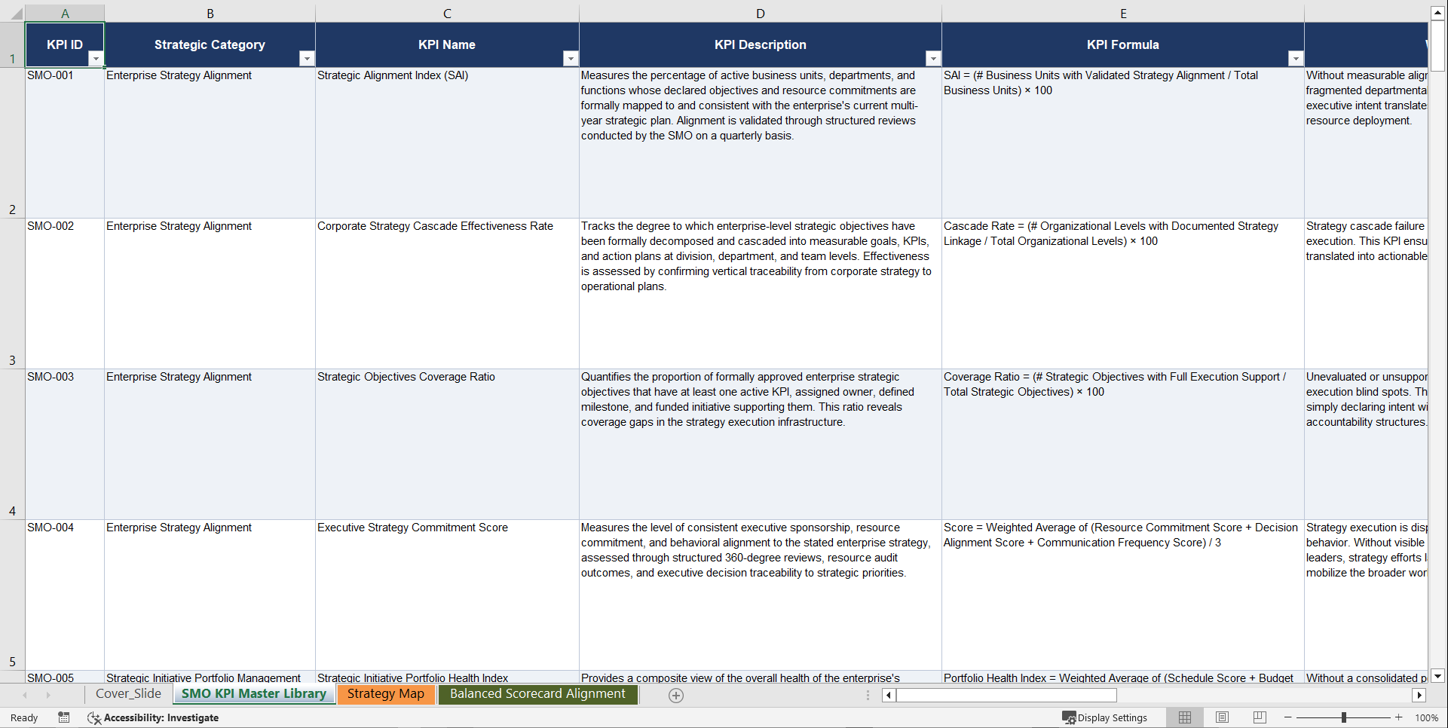Click horizontal scrollbar left arrow
1448x728 pixels.
point(889,695)
